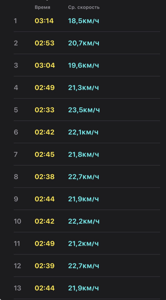Select lap 2 time 02:53

pos(44,43)
